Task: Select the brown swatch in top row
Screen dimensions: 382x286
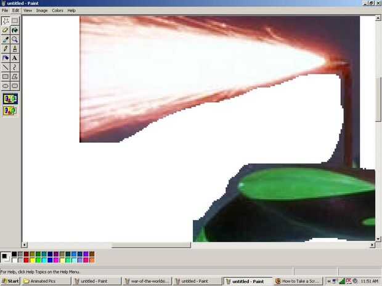Action: coord(92,254)
